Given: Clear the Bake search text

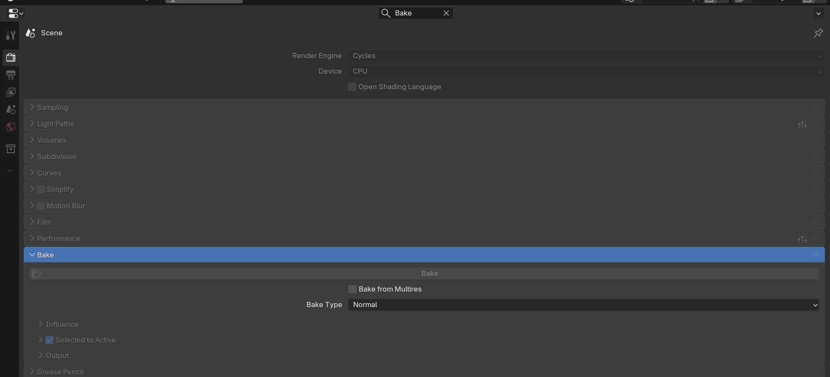Looking at the screenshot, I should (x=446, y=13).
